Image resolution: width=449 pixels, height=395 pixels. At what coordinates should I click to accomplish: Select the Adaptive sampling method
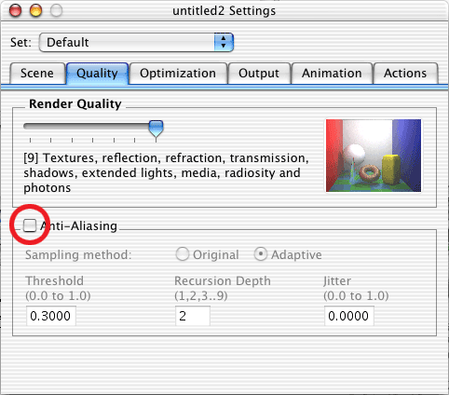pos(261,254)
